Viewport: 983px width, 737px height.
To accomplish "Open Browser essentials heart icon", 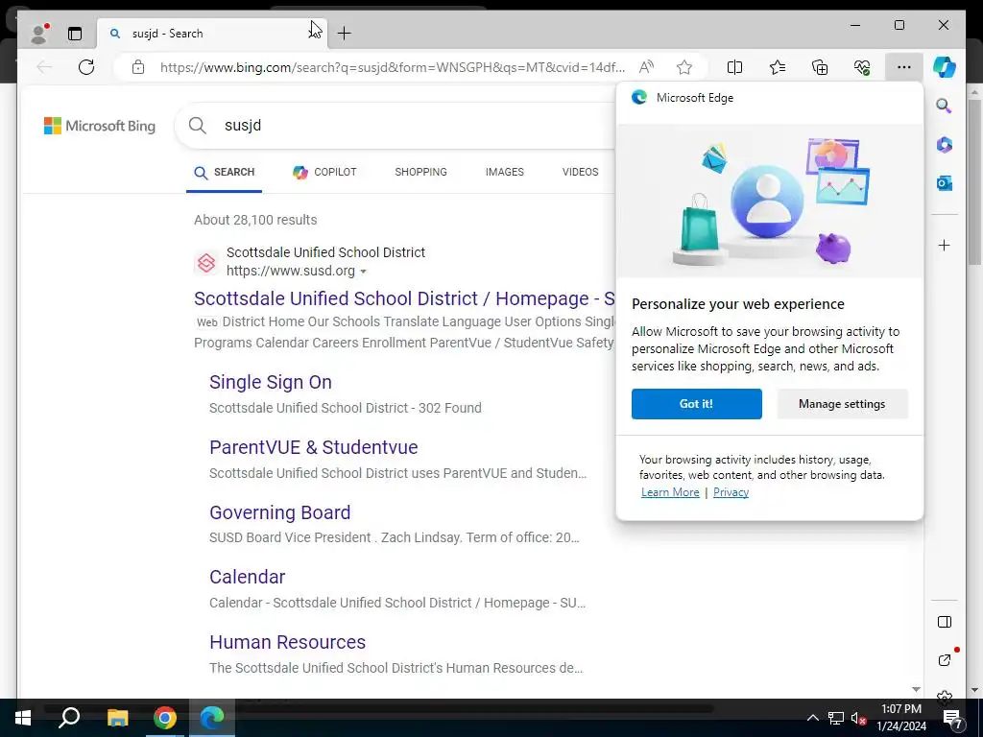I will click(x=862, y=67).
